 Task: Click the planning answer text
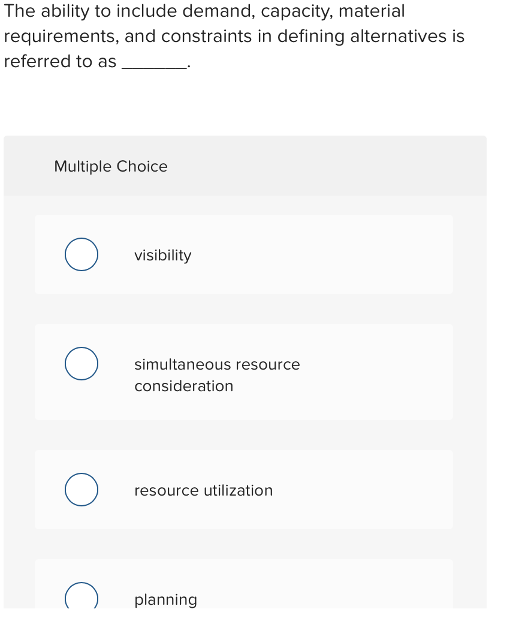tap(165, 599)
